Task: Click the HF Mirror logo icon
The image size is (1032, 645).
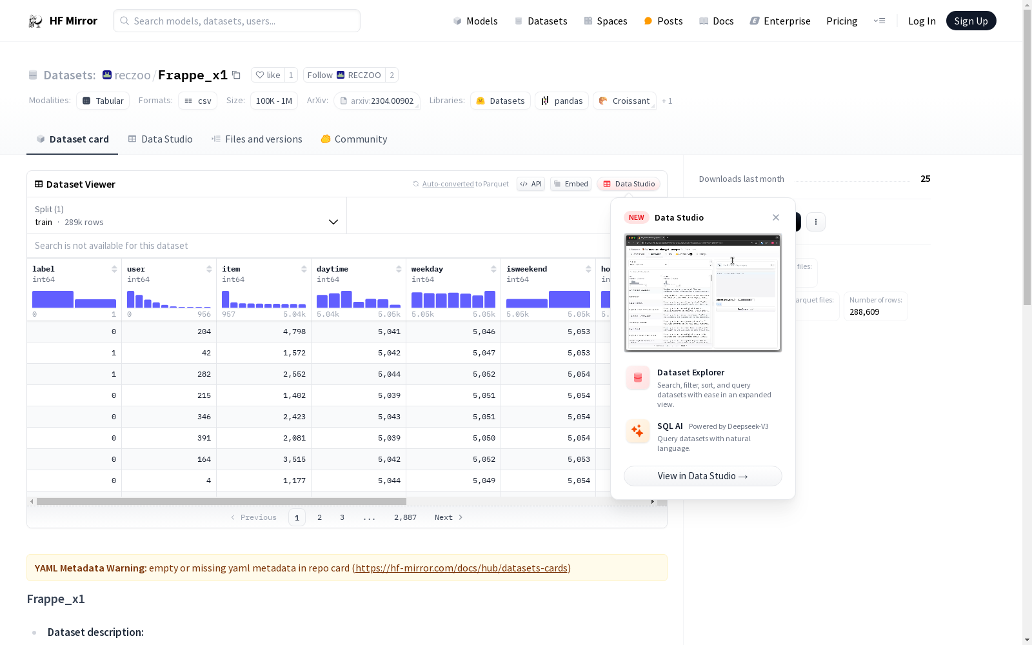Action: click(35, 21)
